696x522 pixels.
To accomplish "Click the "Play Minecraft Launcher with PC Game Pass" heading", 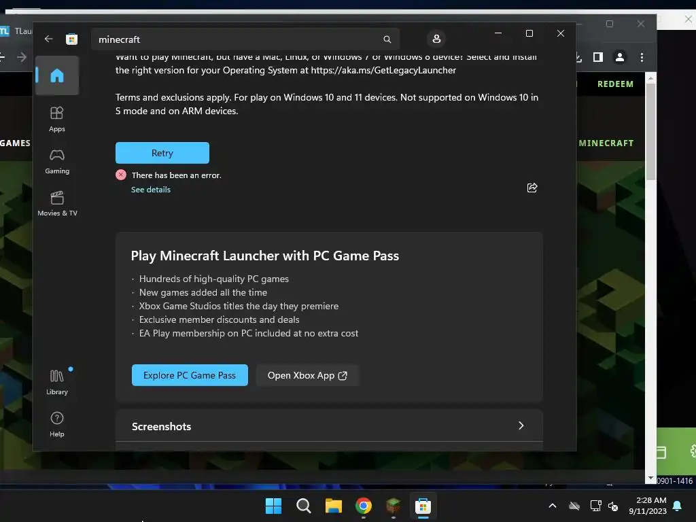I will click(265, 256).
